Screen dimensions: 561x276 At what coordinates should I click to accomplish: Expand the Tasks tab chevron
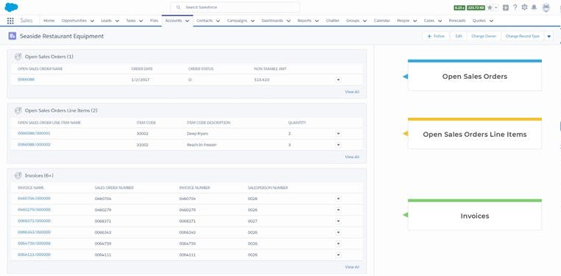(141, 21)
